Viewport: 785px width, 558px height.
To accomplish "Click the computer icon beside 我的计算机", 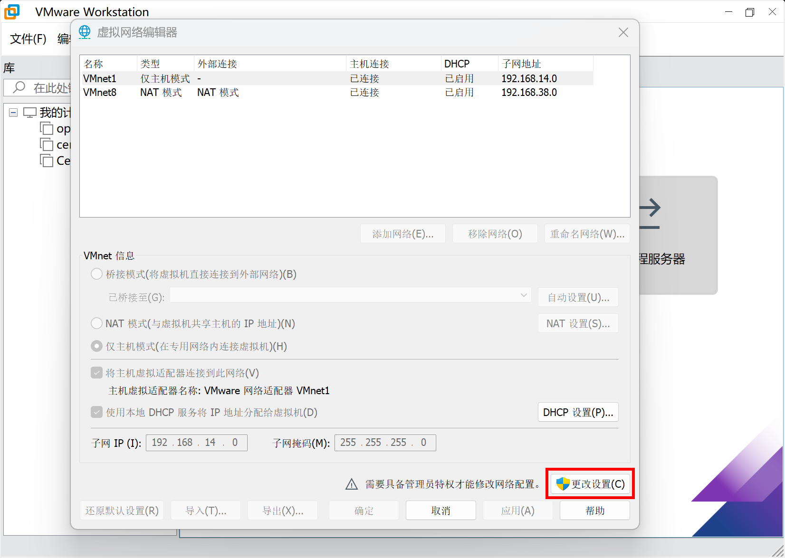I will coord(30,113).
